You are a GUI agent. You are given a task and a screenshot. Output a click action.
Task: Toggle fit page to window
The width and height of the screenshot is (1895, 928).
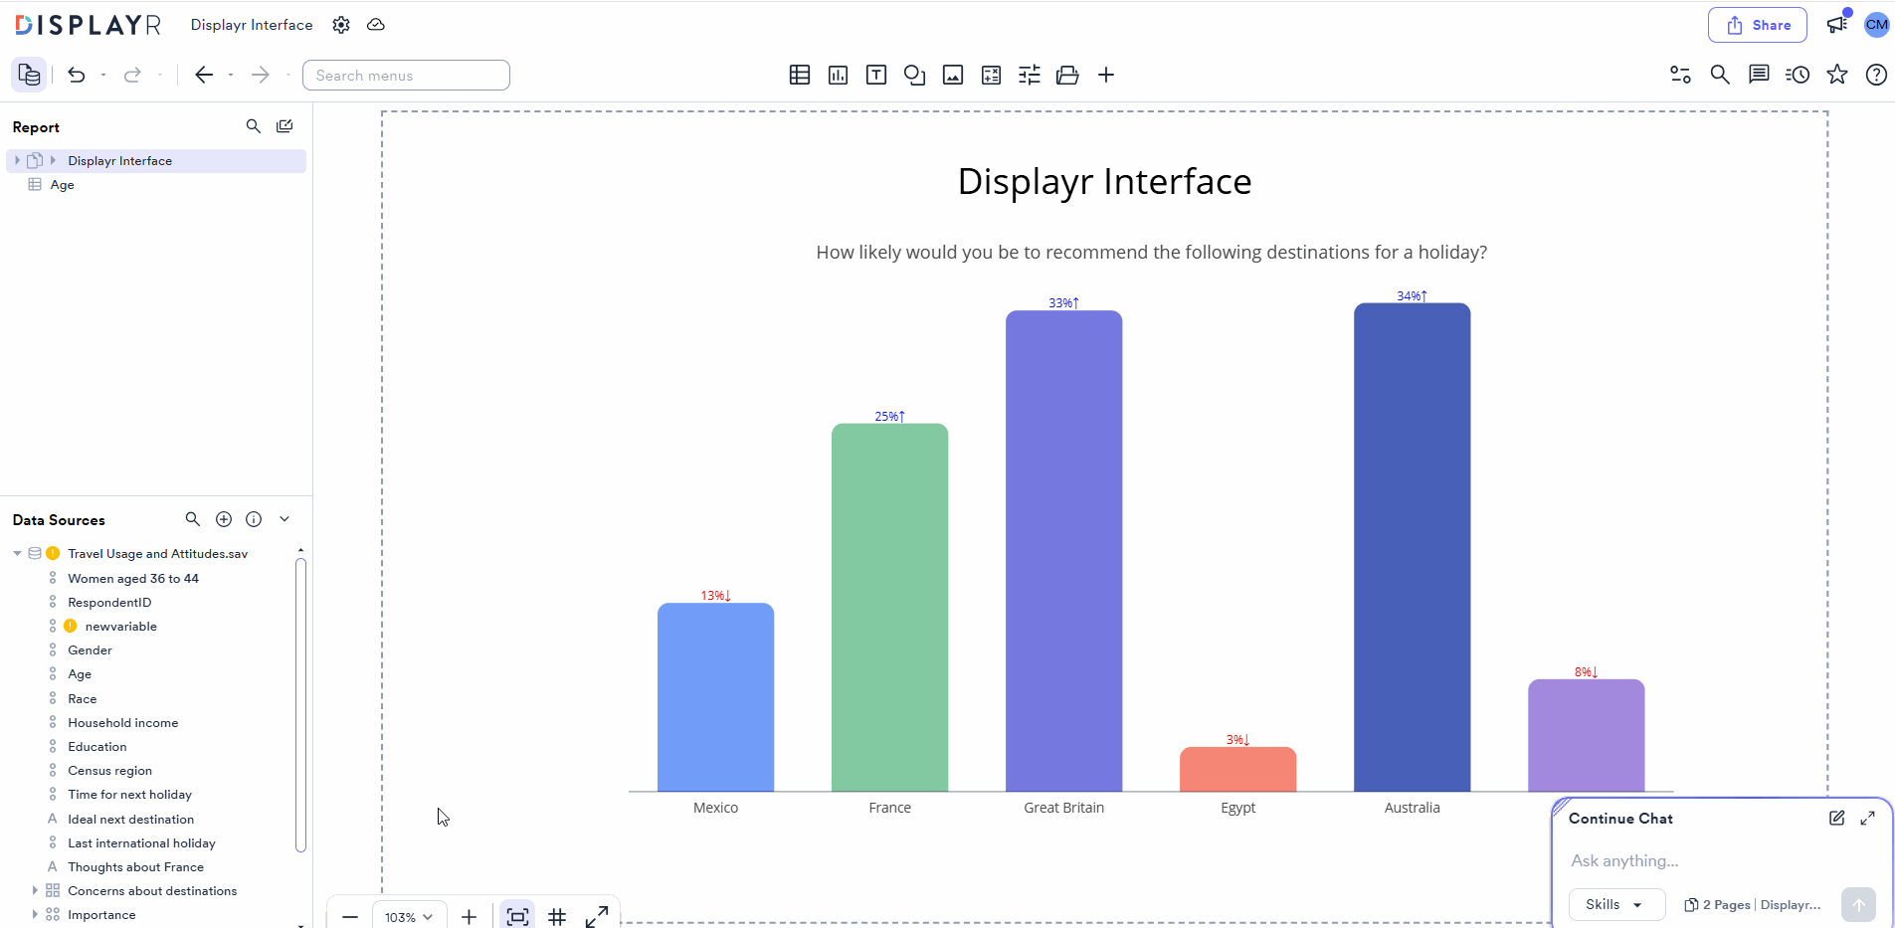pyautogui.click(x=517, y=917)
